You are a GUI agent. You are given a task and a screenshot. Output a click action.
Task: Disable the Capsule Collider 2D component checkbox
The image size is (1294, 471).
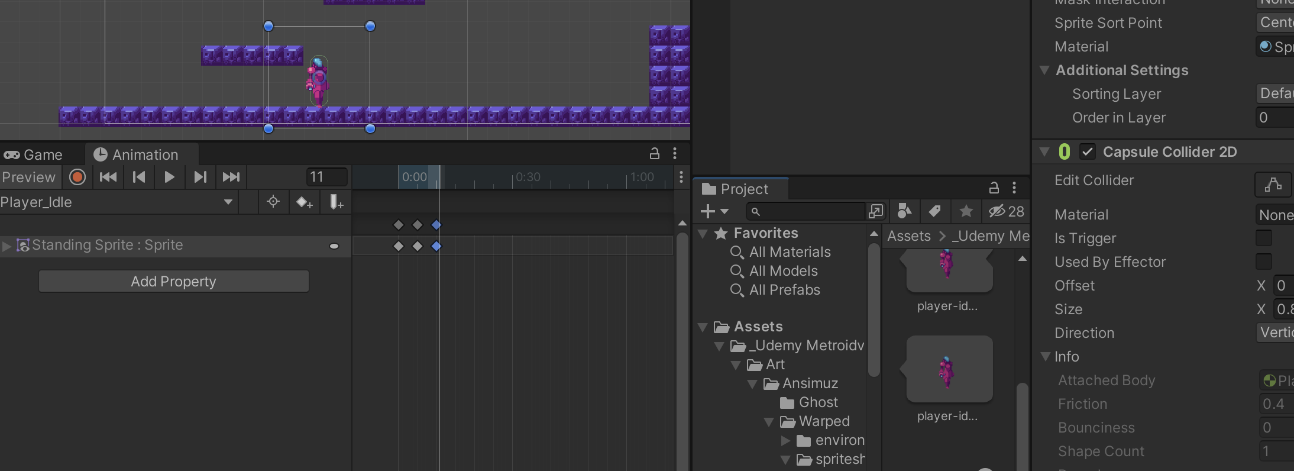pyautogui.click(x=1087, y=152)
